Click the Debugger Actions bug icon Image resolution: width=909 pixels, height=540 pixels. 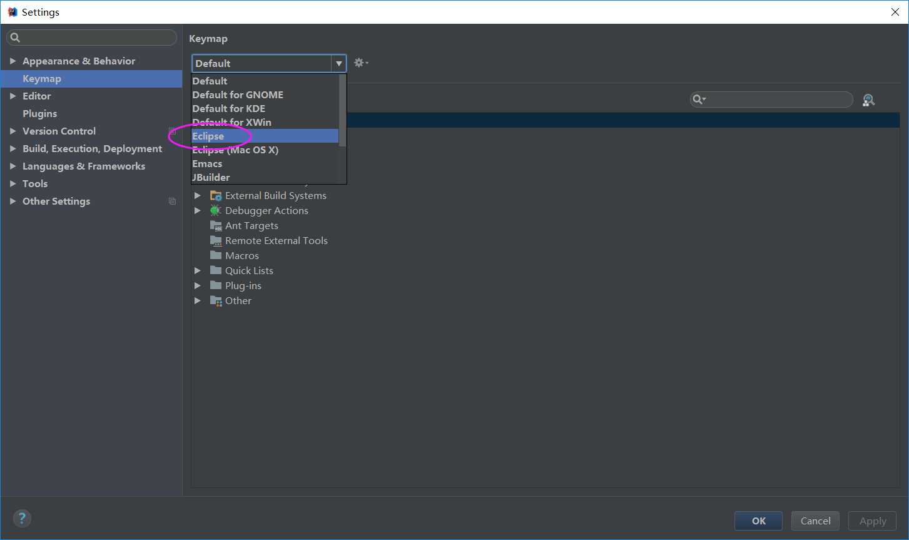pyautogui.click(x=216, y=211)
